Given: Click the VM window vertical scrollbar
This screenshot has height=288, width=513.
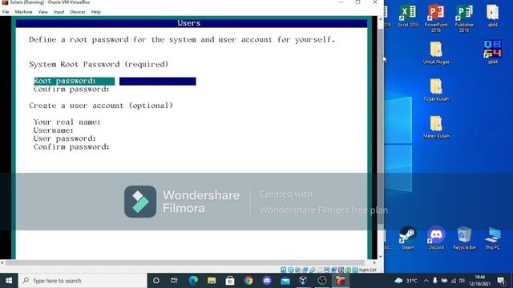Looking at the screenshot, I should pos(381,126).
